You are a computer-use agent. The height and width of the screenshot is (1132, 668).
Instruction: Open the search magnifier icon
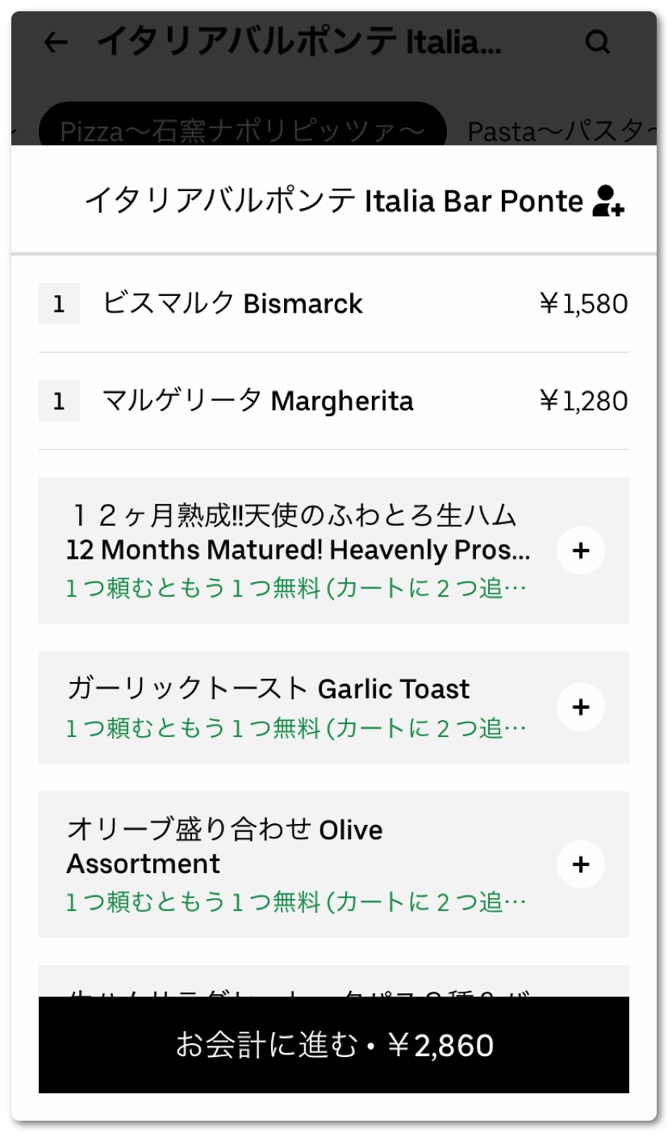pos(598,42)
